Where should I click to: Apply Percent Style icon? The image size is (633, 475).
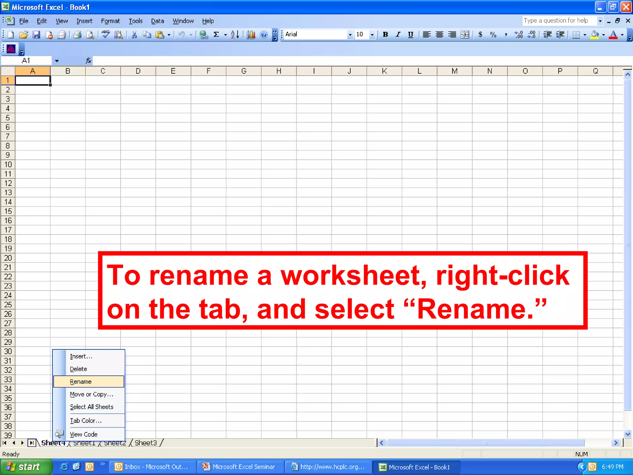(x=493, y=35)
